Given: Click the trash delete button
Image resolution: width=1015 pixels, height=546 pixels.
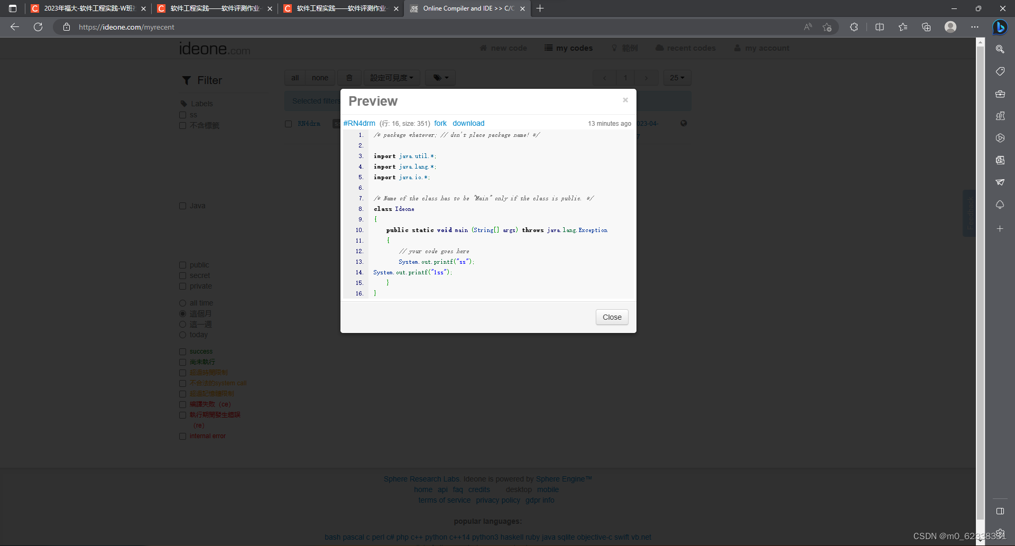Looking at the screenshot, I should coord(349,78).
